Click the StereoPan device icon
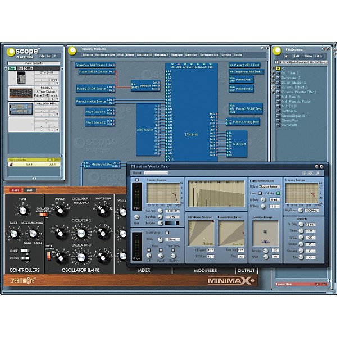The image size is (337, 337). (279, 120)
